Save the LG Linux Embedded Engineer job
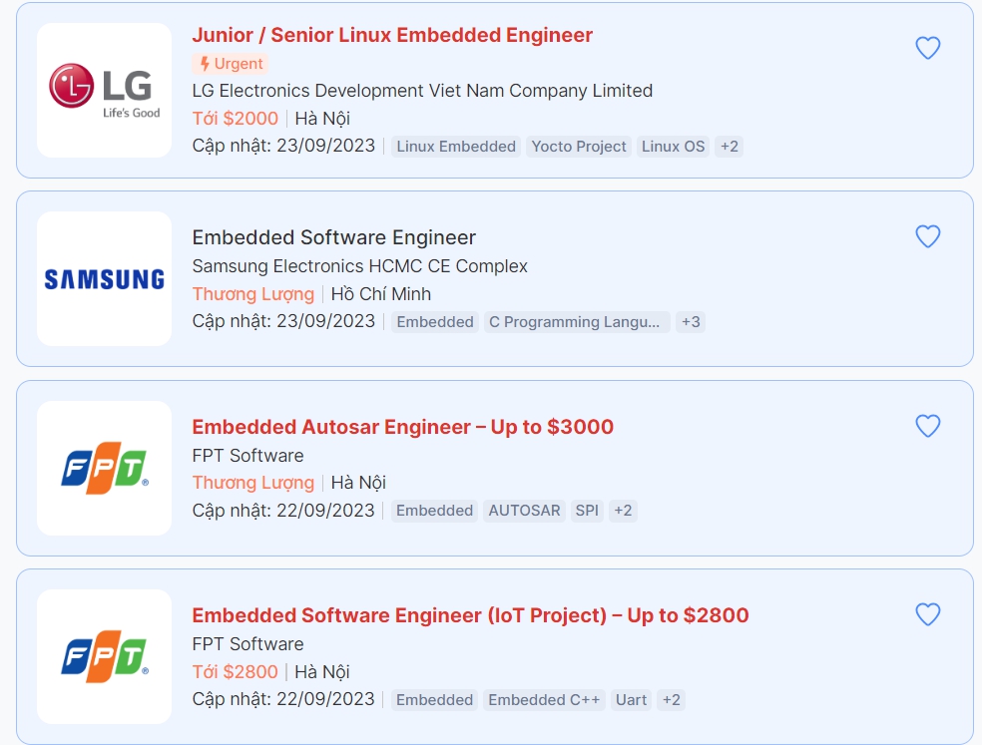Viewport: 982px width, 745px height. pyautogui.click(x=928, y=48)
